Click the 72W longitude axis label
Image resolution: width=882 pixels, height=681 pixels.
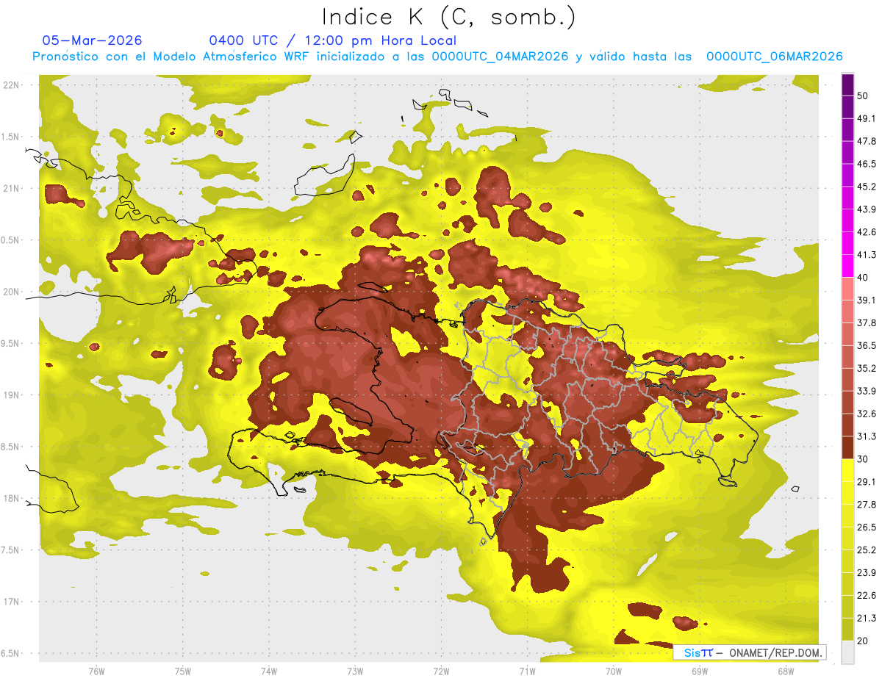[441, 671]
